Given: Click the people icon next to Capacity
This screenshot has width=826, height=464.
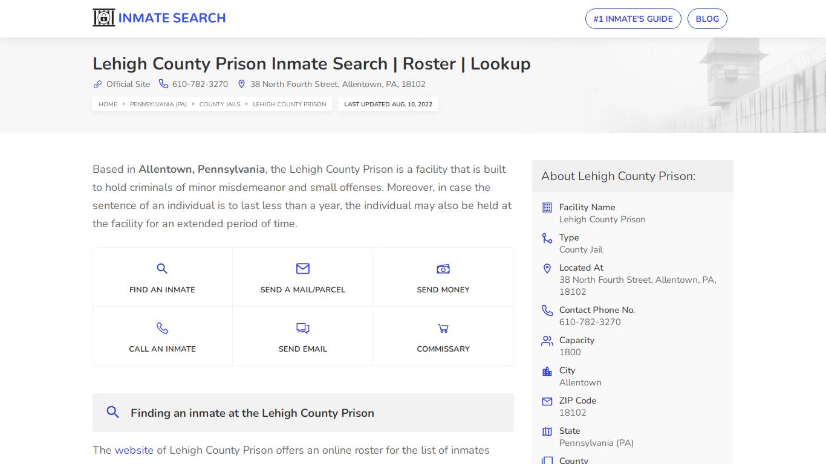Looking at the screenshot, I should (x=547, y=341).
